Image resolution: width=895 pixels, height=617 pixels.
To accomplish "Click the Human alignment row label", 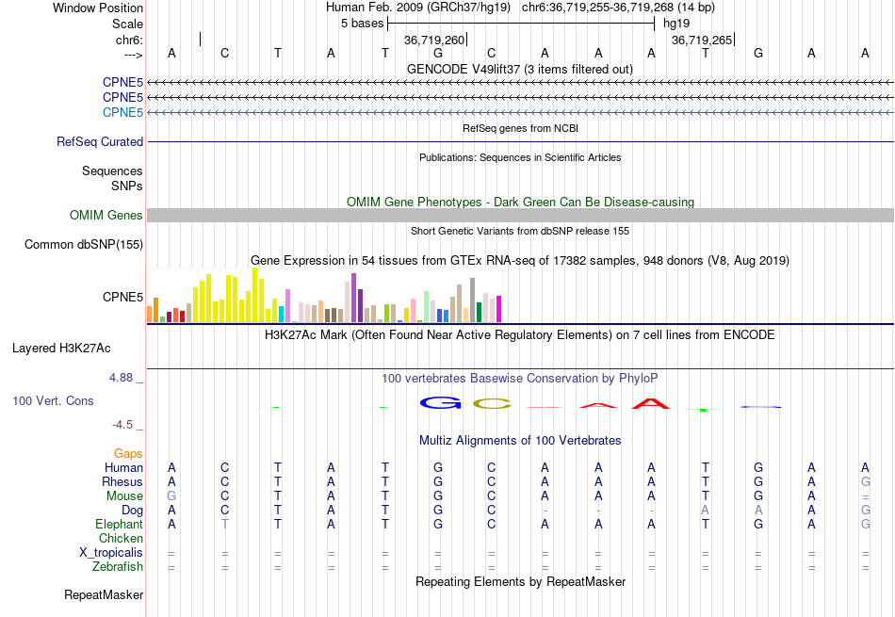I will tap(123, 467).
